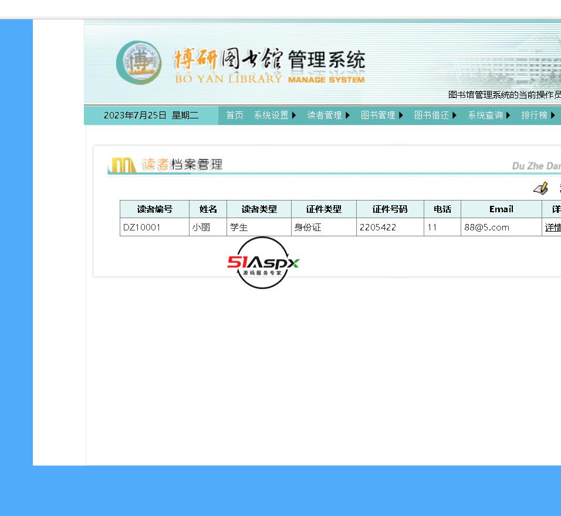Open the 首页 menu item
This screenshot has height=516, width=561.
pyautogui.click(x=235, y=115)
